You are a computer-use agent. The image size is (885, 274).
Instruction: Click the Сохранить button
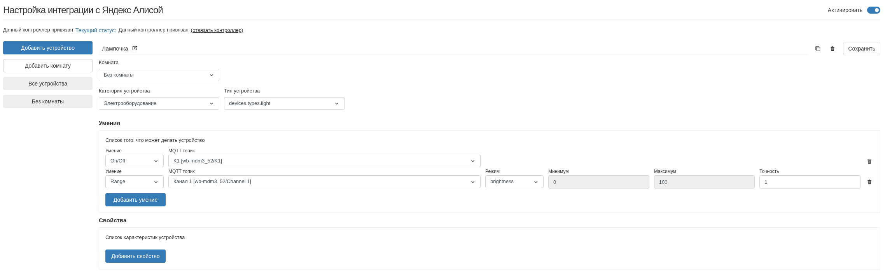[x=861, y=49]
